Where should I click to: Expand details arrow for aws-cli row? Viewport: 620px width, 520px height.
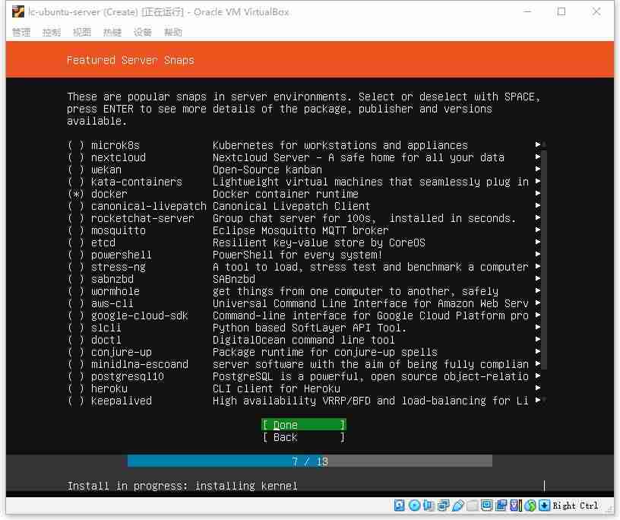(x=537, y=303)
